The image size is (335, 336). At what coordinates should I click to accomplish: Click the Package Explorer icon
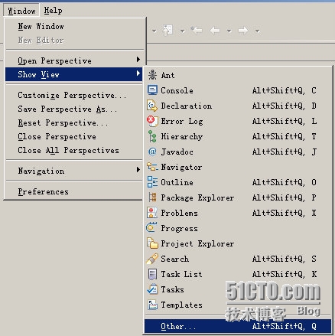click(x=152, y=197)
